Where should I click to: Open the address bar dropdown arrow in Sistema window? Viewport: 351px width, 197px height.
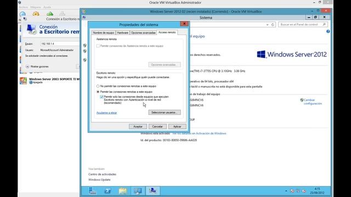point(267,25)
